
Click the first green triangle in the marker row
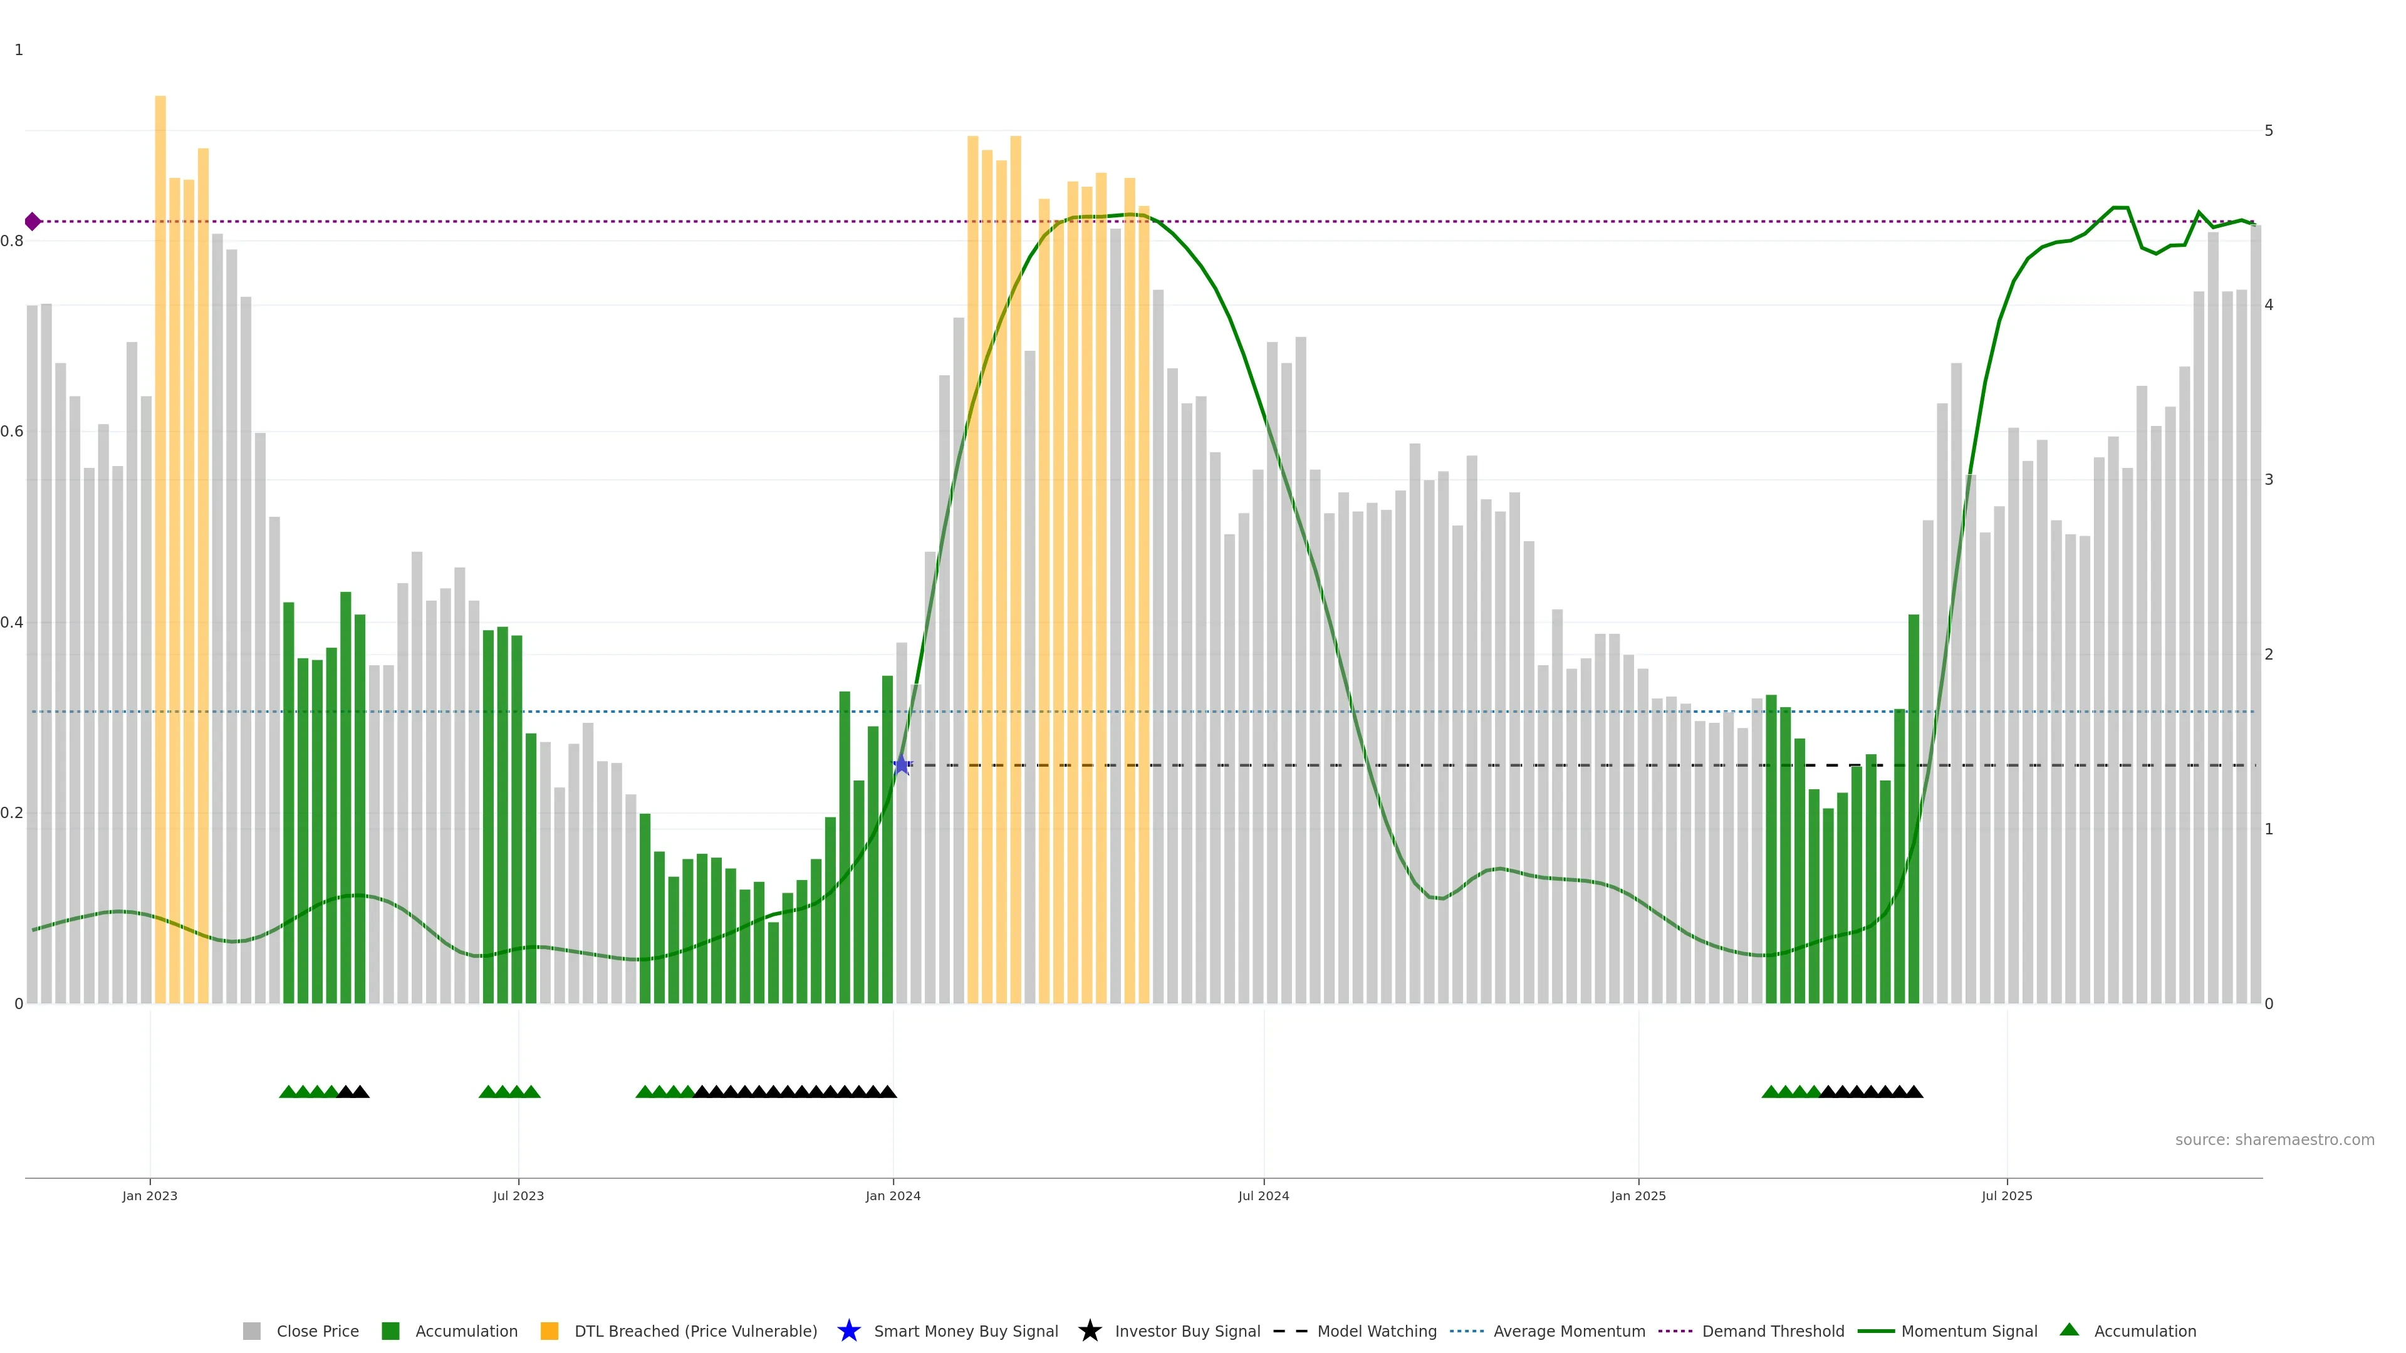pos(288,1092)
